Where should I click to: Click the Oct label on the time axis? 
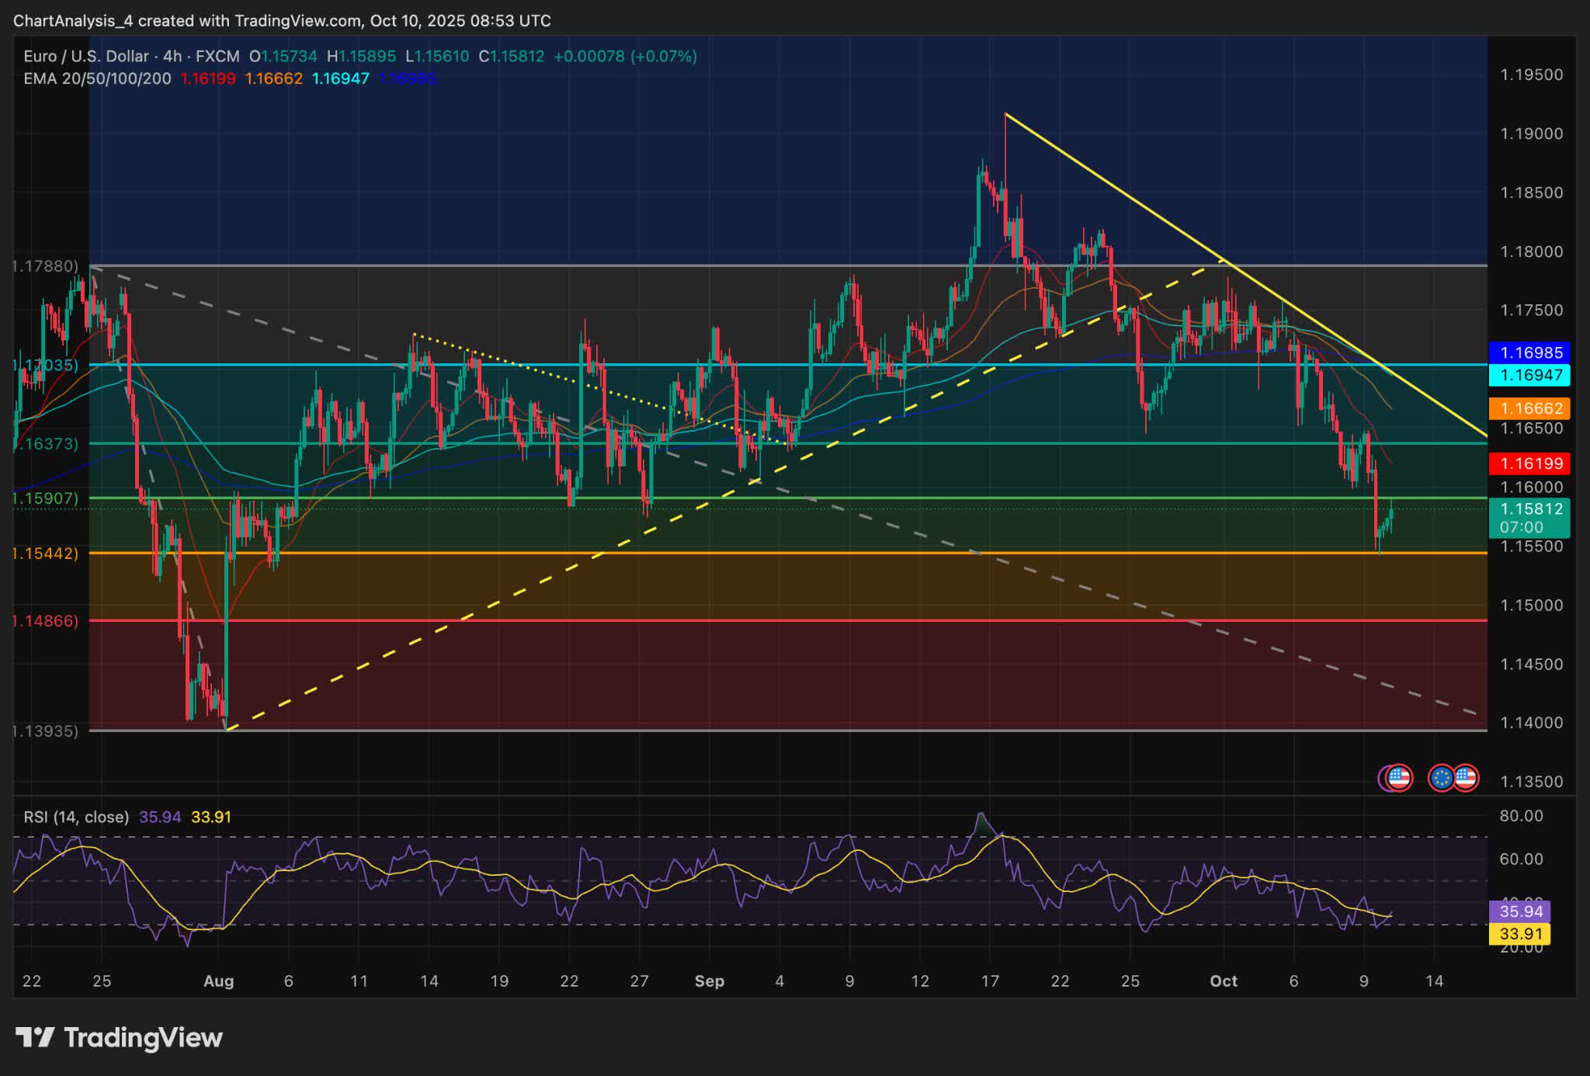click(x=1224, y=981)
